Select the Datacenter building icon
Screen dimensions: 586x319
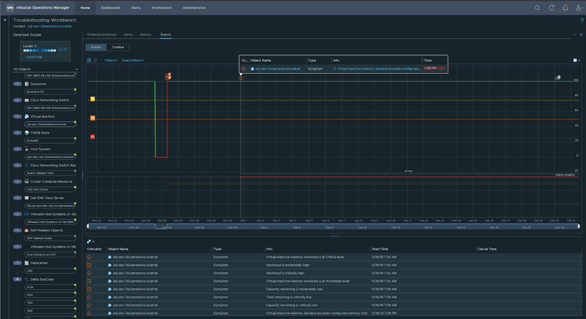pos(26,263)
